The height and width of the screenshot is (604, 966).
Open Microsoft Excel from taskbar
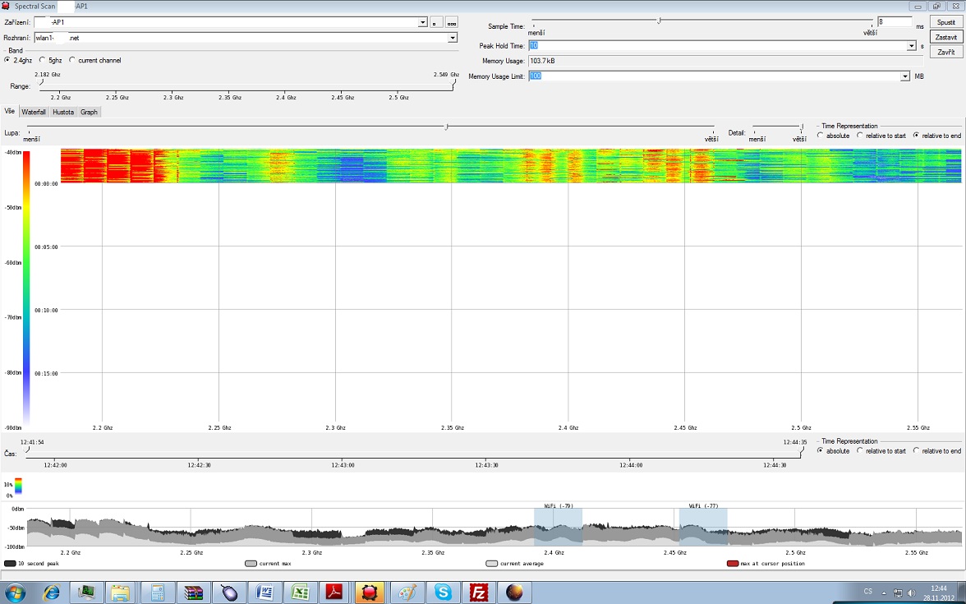tap(300, 593)
